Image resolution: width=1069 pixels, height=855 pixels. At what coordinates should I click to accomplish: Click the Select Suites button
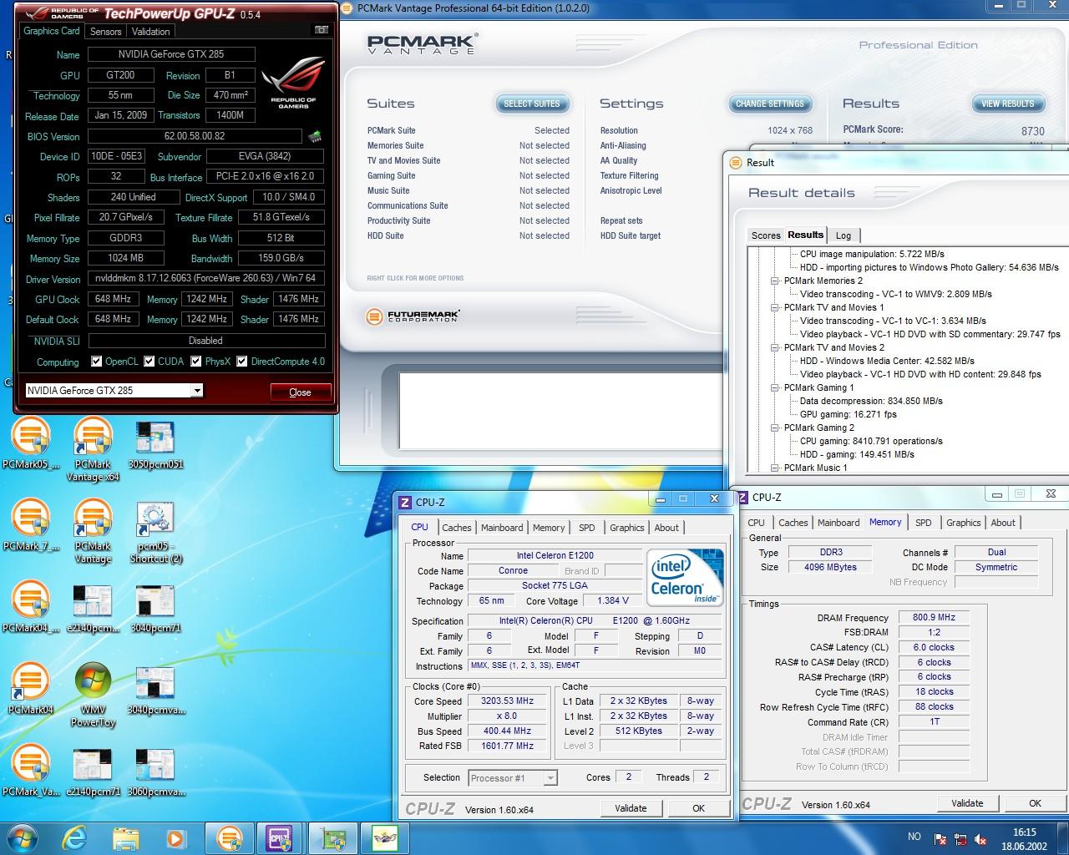[x=532, y=104]
